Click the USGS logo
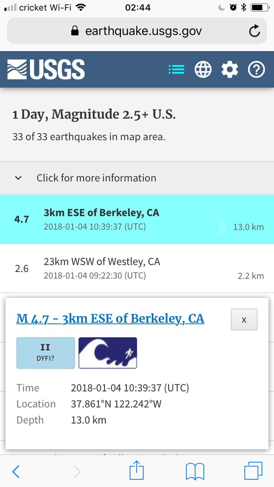The width and height of the screenshot is (274, 487). tap(46, 69)
